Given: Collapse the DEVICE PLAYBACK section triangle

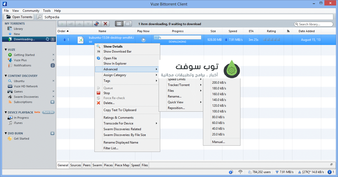Looking at the screenshot, I should tap(6, 112).
